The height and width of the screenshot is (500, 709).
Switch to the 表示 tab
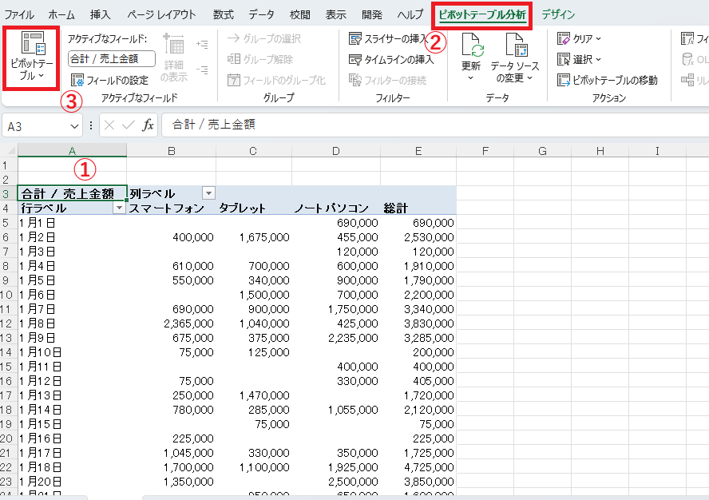[x=336, y=15]
